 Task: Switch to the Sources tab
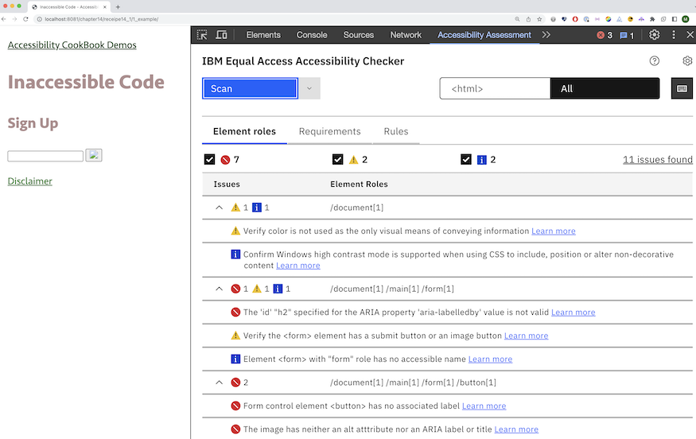click(358, 35)
